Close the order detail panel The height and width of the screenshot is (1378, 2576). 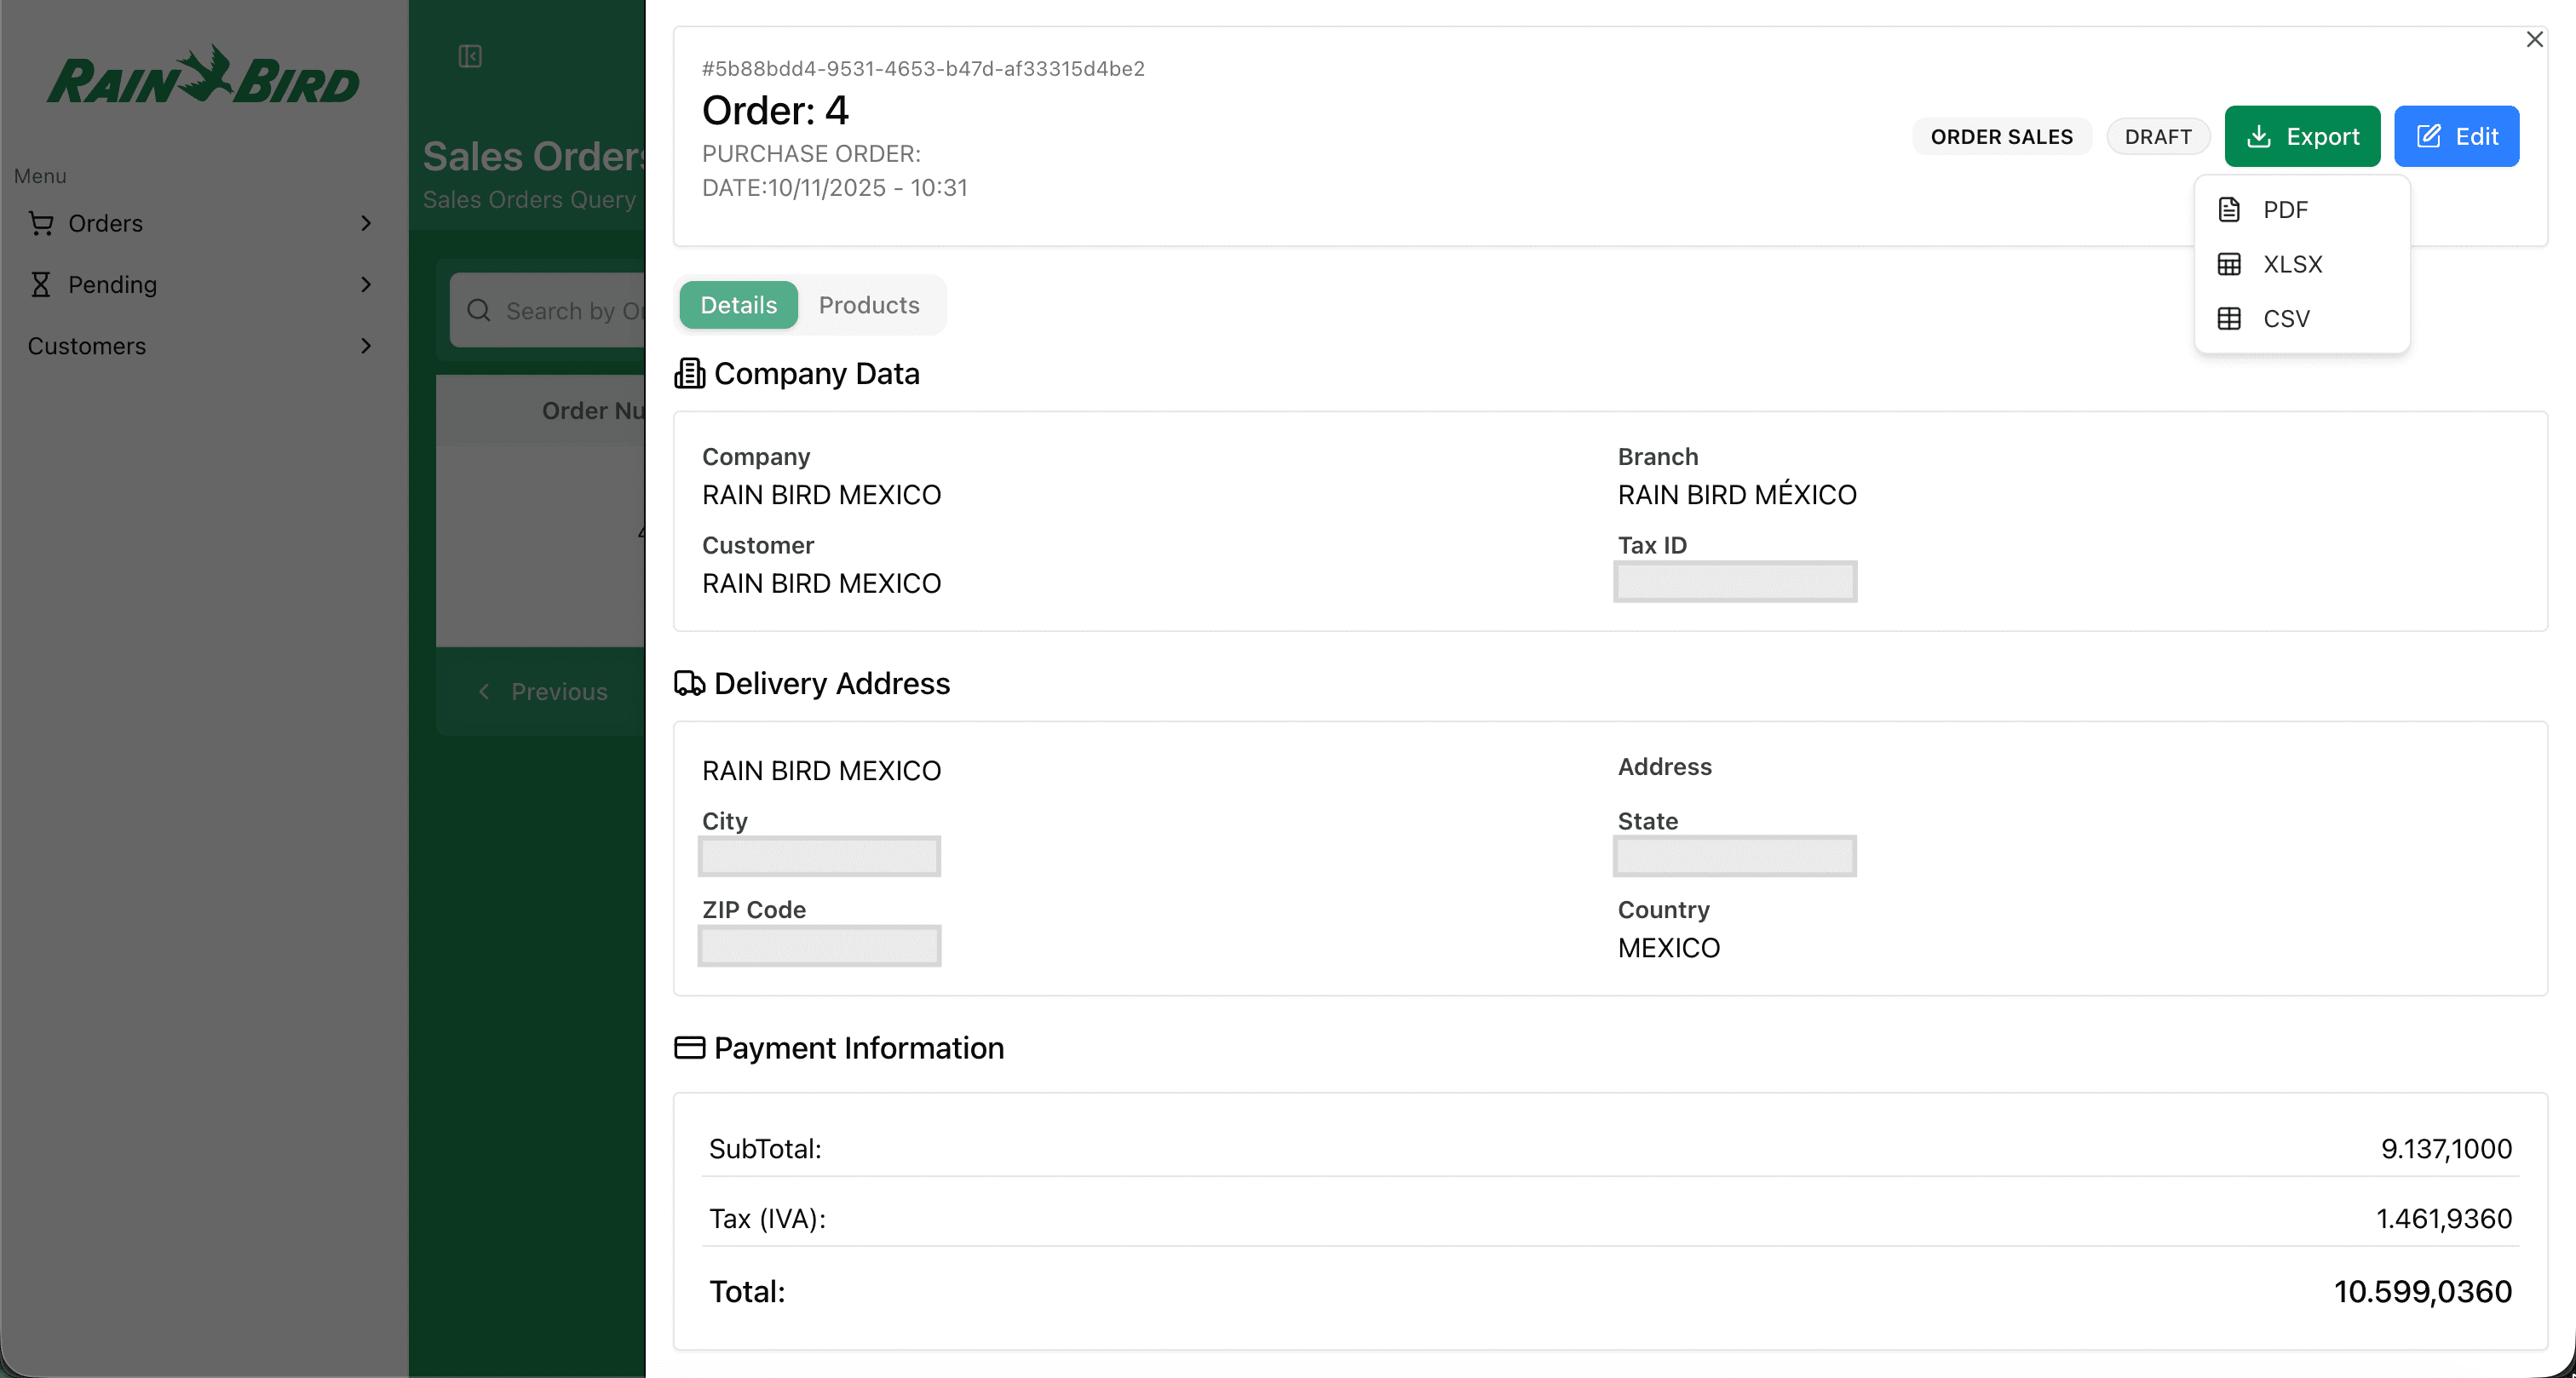(2534, 39)
